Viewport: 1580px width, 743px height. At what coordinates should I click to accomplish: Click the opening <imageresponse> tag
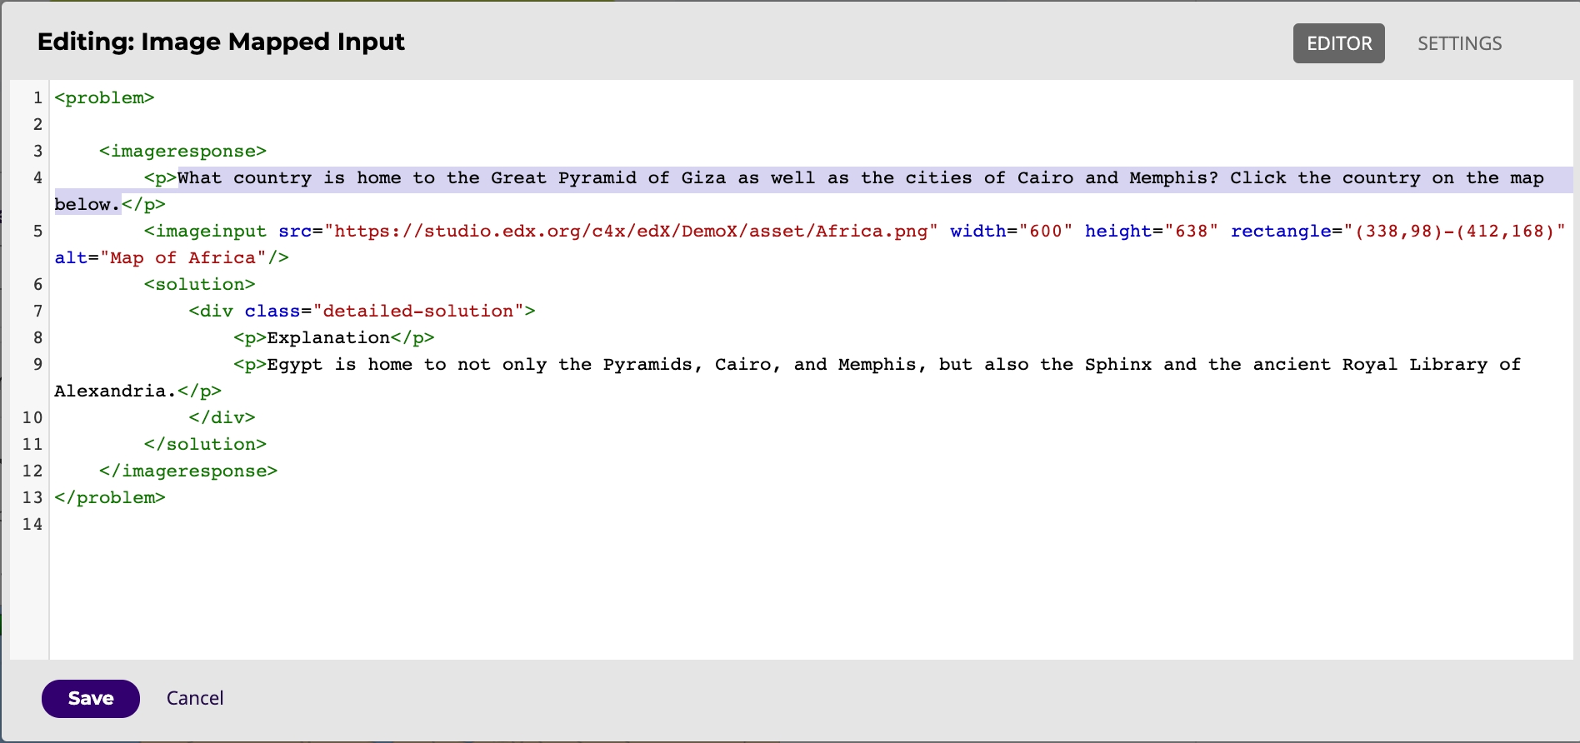(x=182, y=152)
